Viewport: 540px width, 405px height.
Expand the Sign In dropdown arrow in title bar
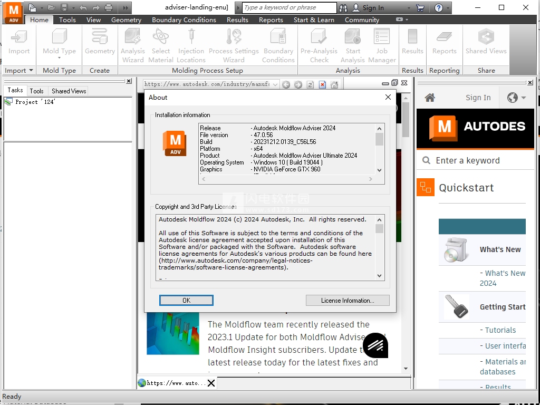[x=409, y=8]
